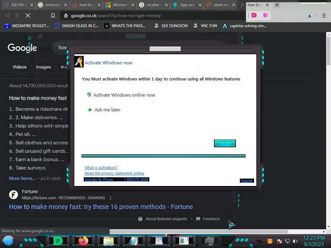The image size is (331, 248).
Task: Open File Explorer from the taskbar
Action: click(x=109, y=241)
